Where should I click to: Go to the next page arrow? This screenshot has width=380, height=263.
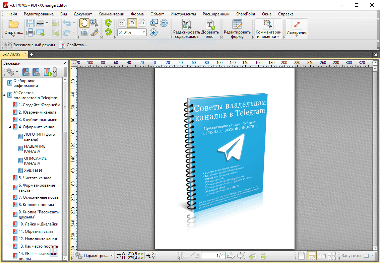[x=231, y=256]
